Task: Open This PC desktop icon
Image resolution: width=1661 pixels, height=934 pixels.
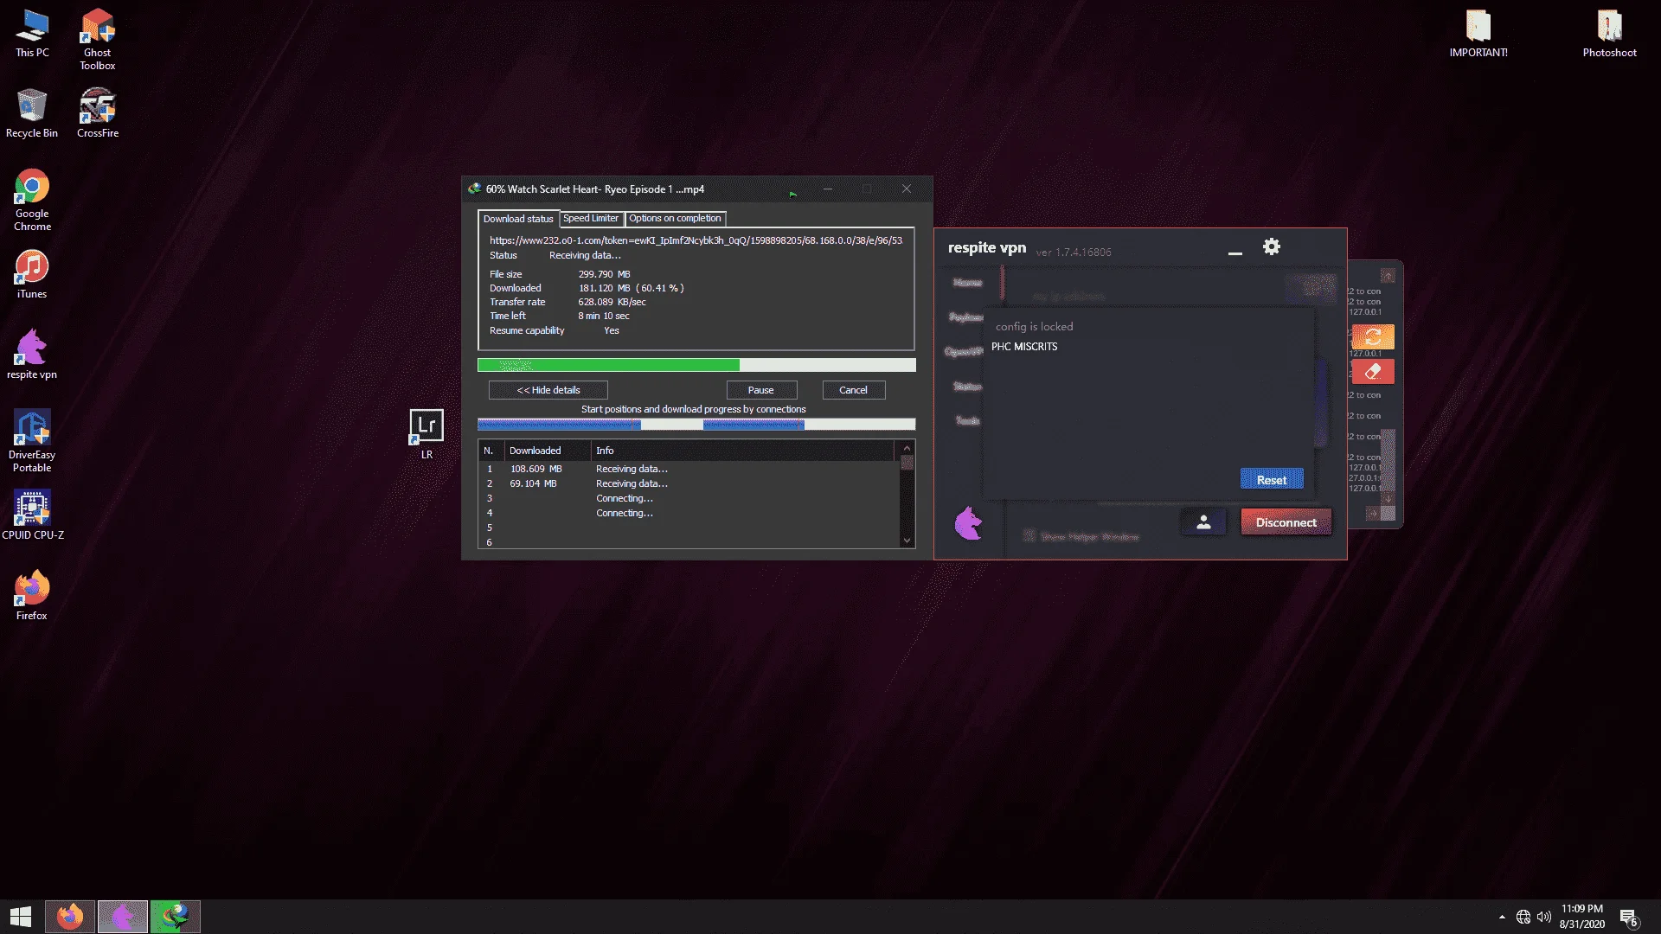Action: (x=32, y=35)
